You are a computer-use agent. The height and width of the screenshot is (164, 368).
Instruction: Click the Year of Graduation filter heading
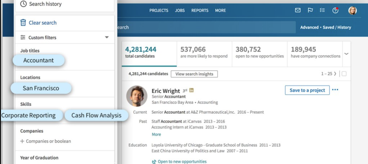[39, 158]
